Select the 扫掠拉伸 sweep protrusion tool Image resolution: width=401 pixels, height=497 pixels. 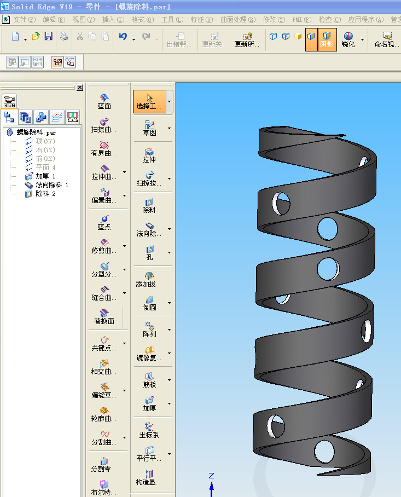(x=149, y=178)
